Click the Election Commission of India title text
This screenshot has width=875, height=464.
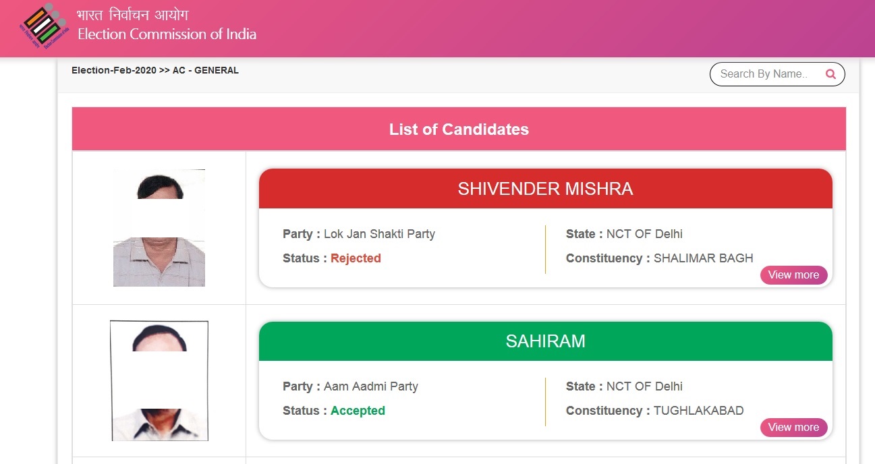167,34
